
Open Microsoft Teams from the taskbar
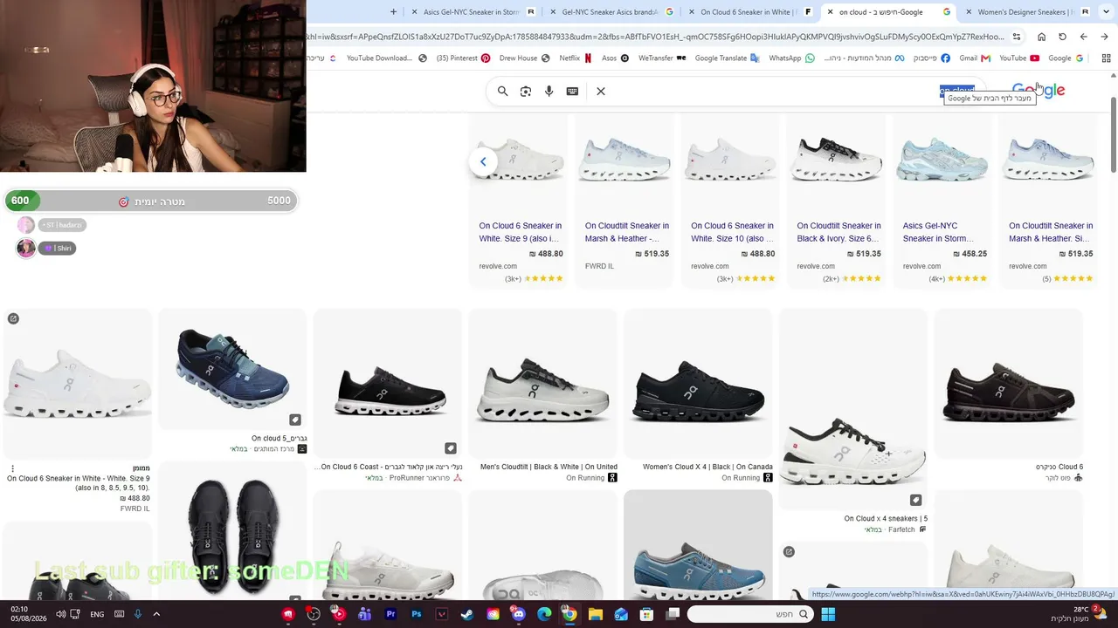[365, 614]
